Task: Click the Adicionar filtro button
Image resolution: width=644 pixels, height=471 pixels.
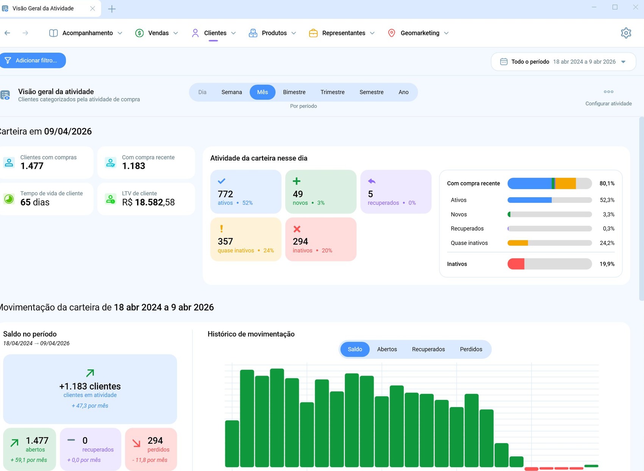Action: click(32, 60)
